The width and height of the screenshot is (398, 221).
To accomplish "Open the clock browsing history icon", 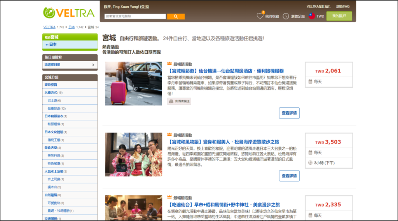I will (286, 16).
